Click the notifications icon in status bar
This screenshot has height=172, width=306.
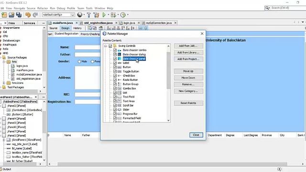pyautogui.click(x=279, y=169)
